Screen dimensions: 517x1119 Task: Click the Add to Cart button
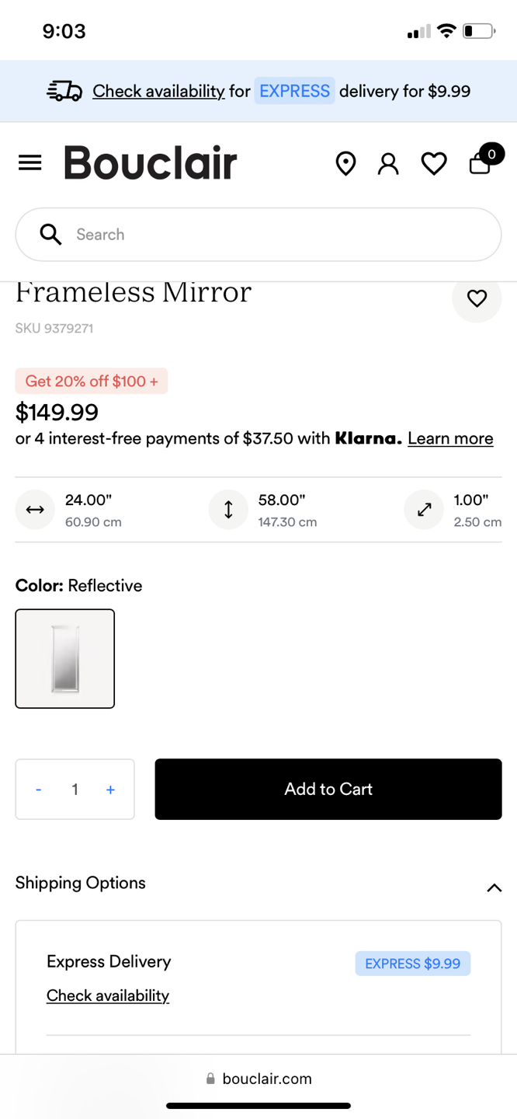pos(328,789)
